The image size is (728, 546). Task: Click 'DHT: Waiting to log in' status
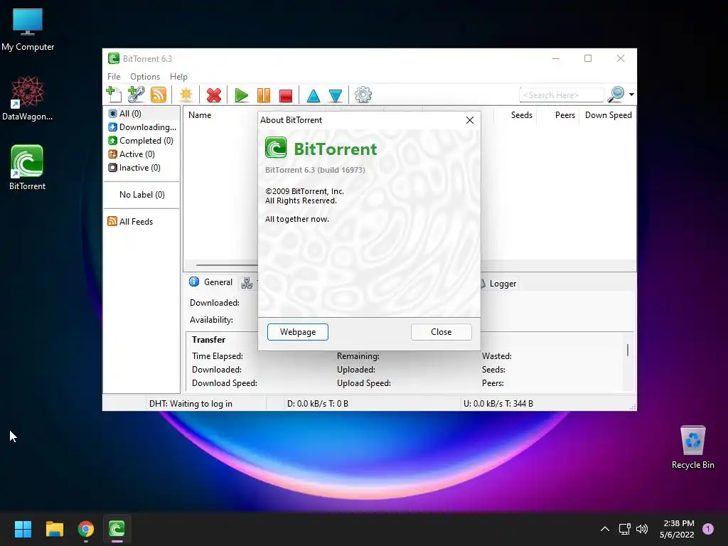pyautogui.click(x=191, y=404)
